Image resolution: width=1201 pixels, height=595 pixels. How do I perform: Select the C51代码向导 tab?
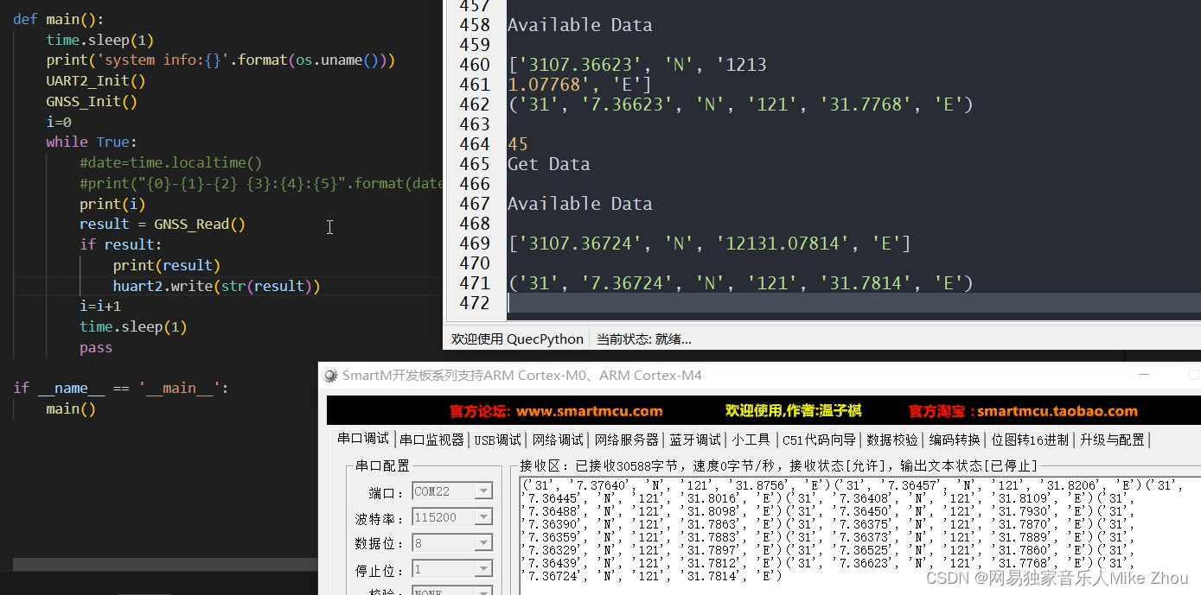[817, 439]
